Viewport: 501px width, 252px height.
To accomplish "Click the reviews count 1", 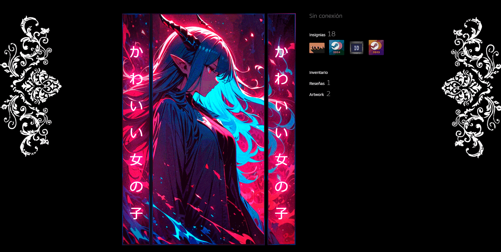I will pos(329,83).
